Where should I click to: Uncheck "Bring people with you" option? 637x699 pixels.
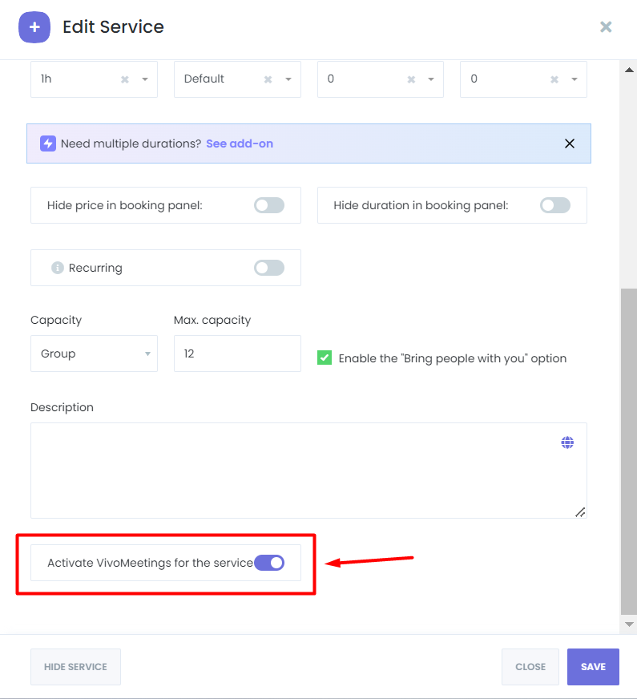[325, 358]
